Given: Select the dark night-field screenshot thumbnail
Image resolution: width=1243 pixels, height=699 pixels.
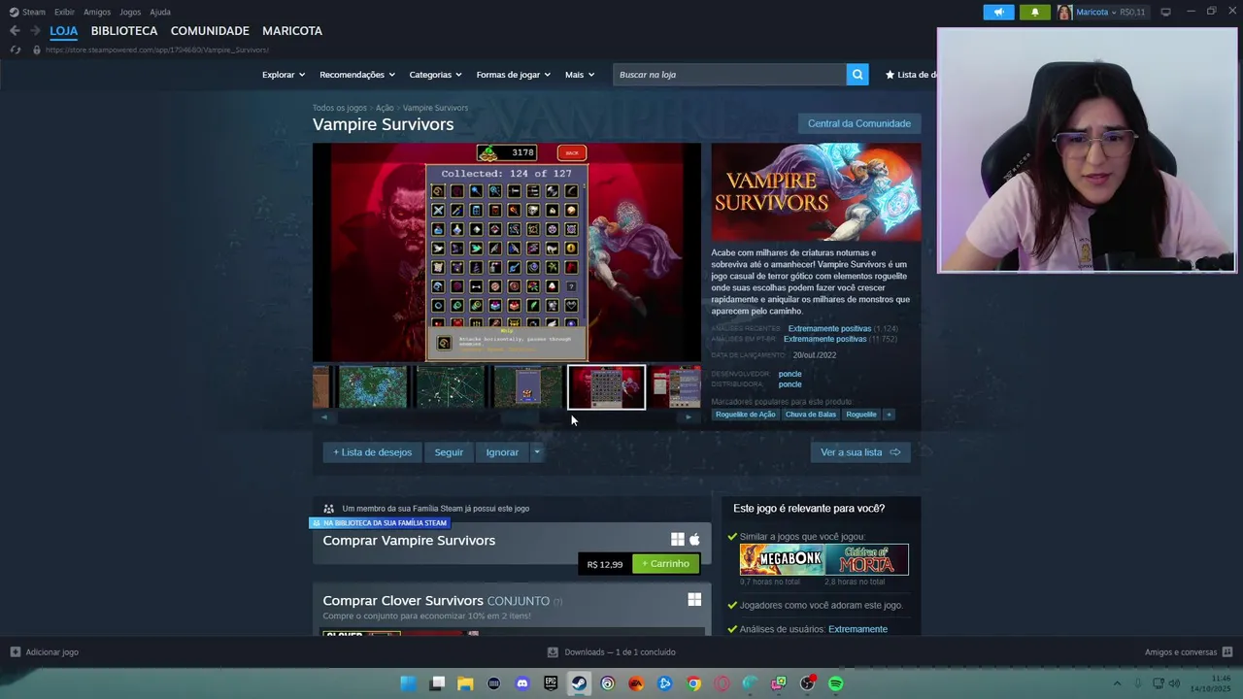Looking at the screenshot, I should click(x=450, y=387).
